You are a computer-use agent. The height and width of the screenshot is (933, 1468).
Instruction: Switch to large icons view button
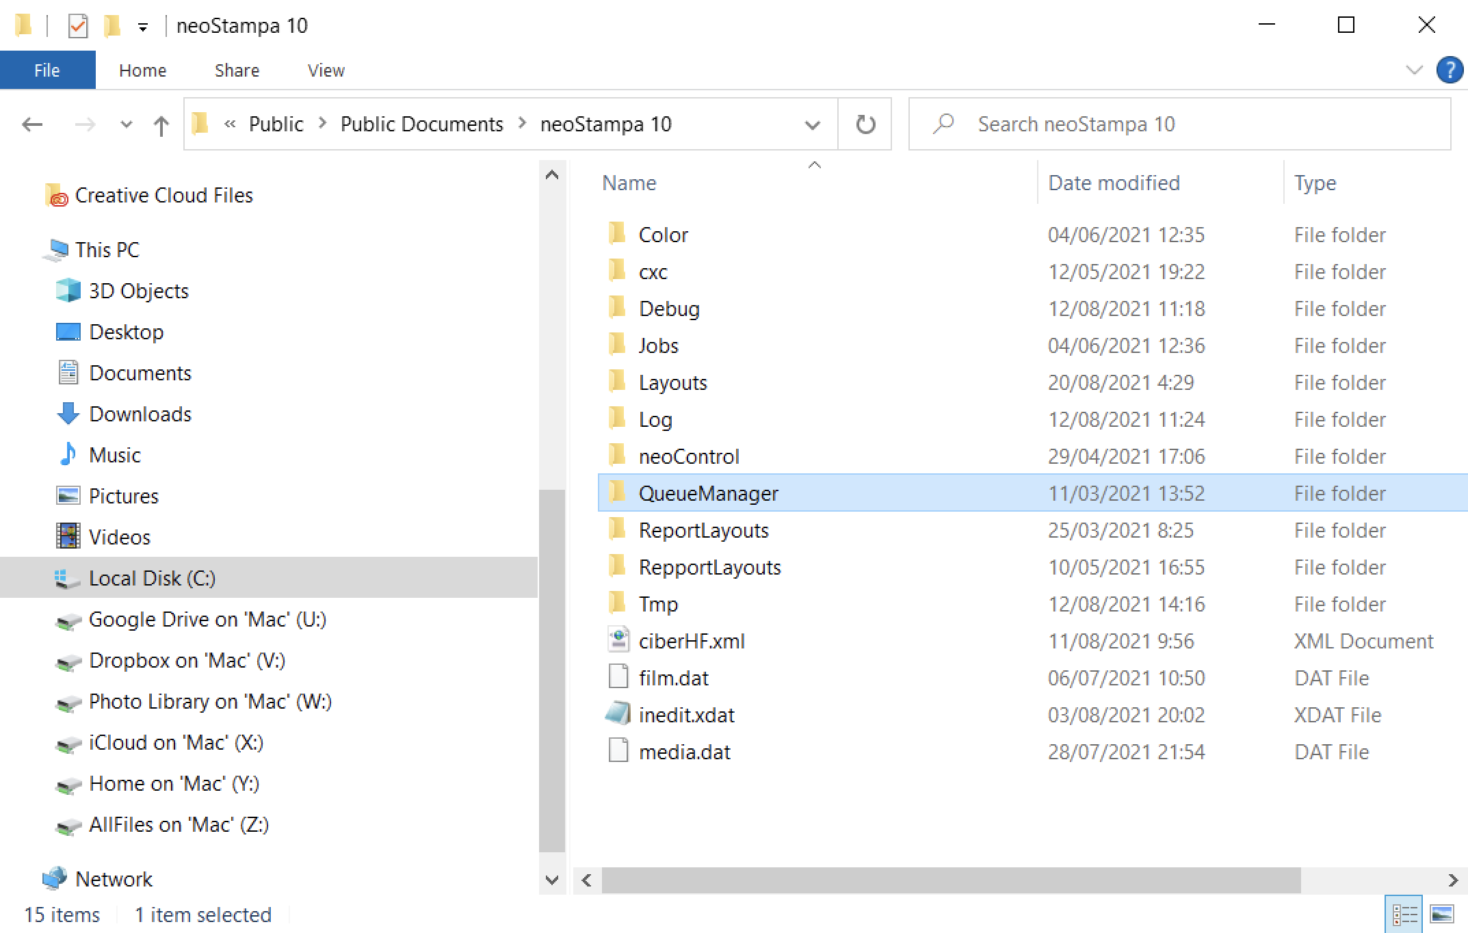click(1441, 914)
